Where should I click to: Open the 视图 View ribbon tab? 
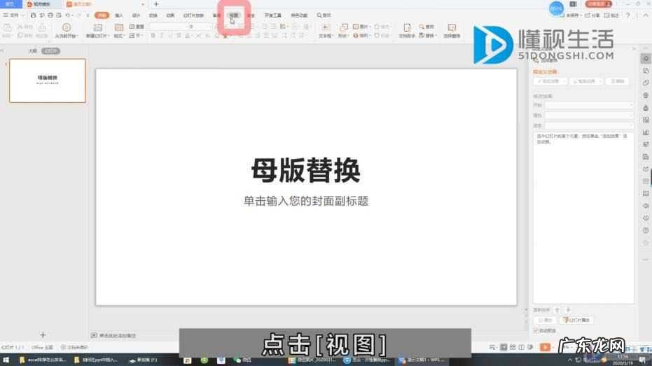pos(234,15)
